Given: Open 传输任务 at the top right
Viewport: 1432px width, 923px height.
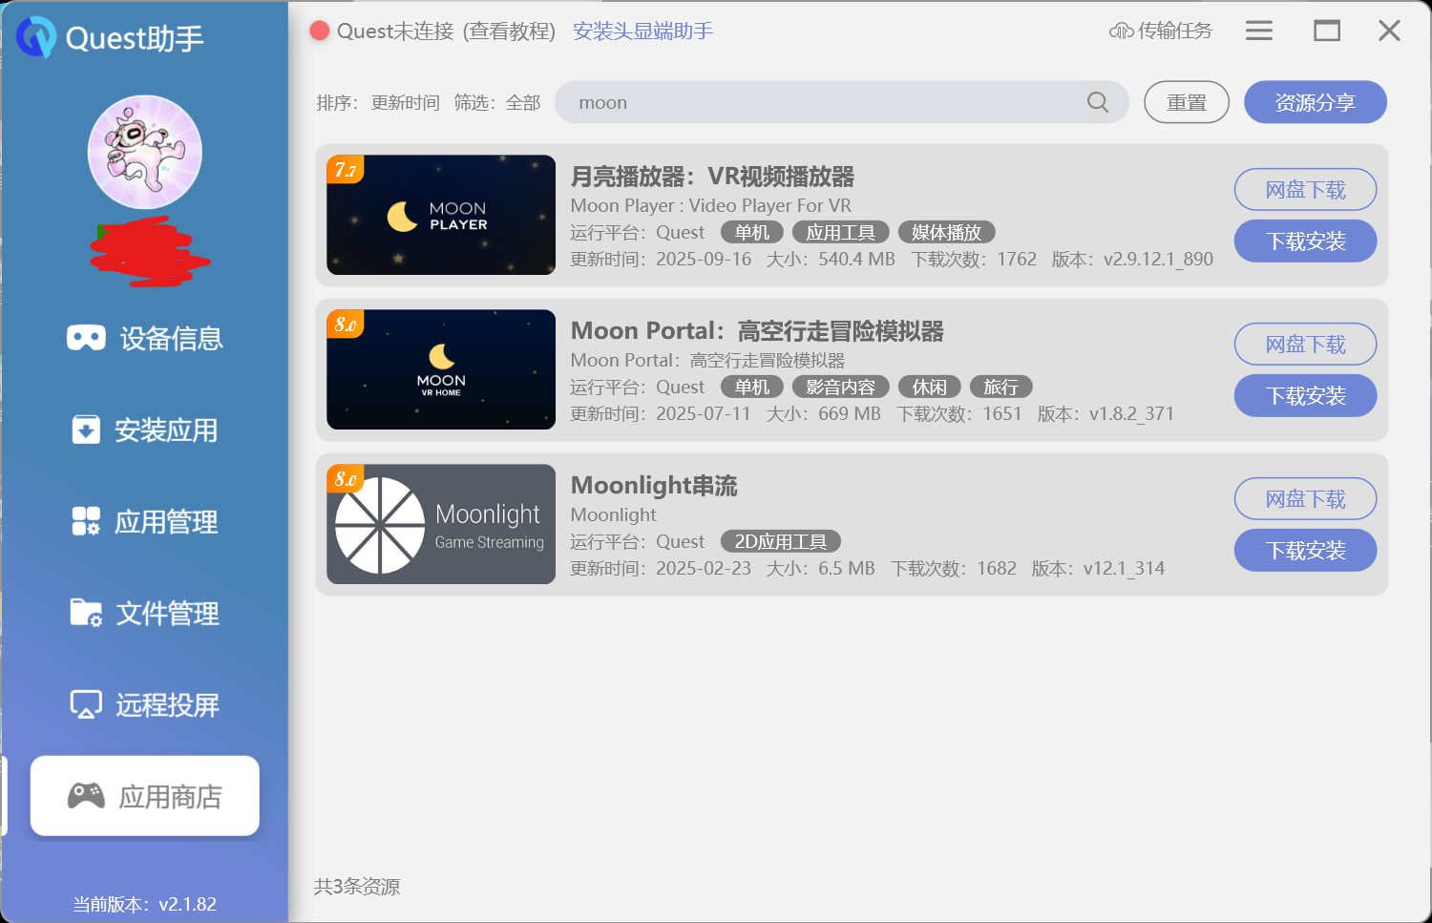Looking at the screenshot, I should tap(1160, 30).
